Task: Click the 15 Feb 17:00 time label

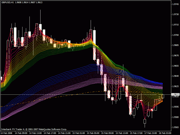Action: click(137, 133)
